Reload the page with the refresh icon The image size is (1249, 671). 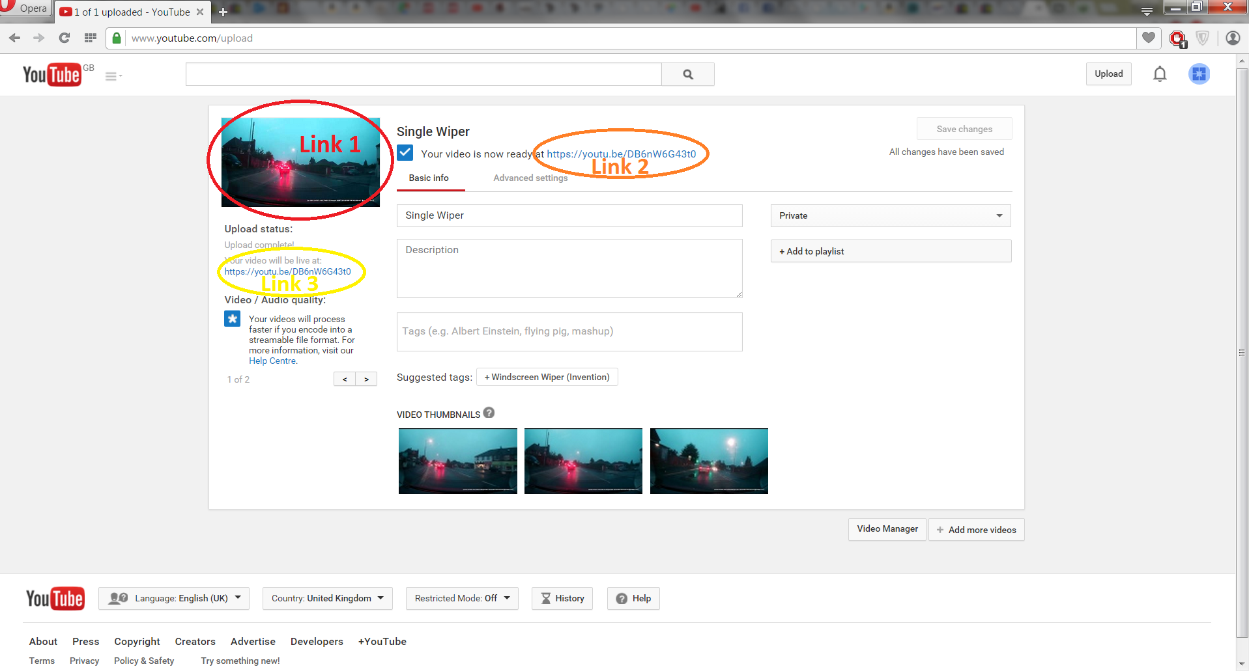pyautogui.click(x=64, y=38)
